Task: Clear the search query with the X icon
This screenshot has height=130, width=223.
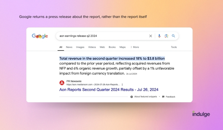Action: (x=151, y=36)
